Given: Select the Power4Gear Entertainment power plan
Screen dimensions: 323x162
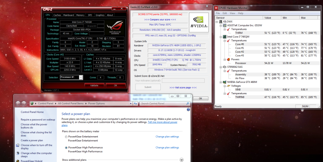Looking at the screenshot, I should pos(66,137).
